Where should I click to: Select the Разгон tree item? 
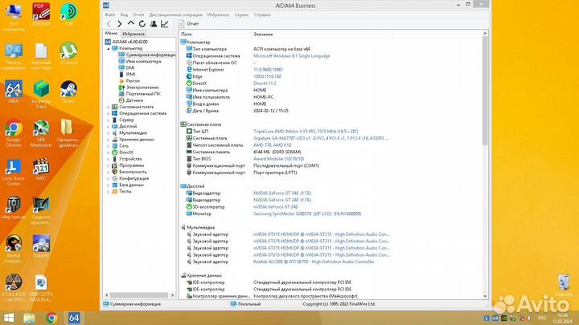click(x=129, y=81)
